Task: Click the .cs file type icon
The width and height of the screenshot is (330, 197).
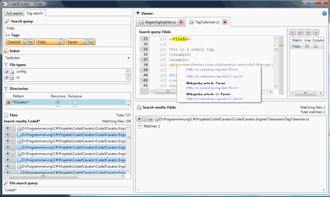Action: pos(12,78)
